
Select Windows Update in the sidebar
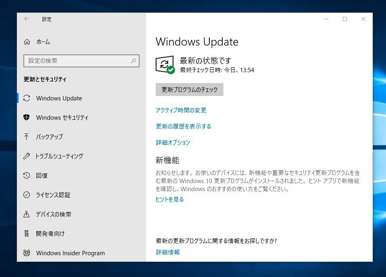[x=81, y=98]
